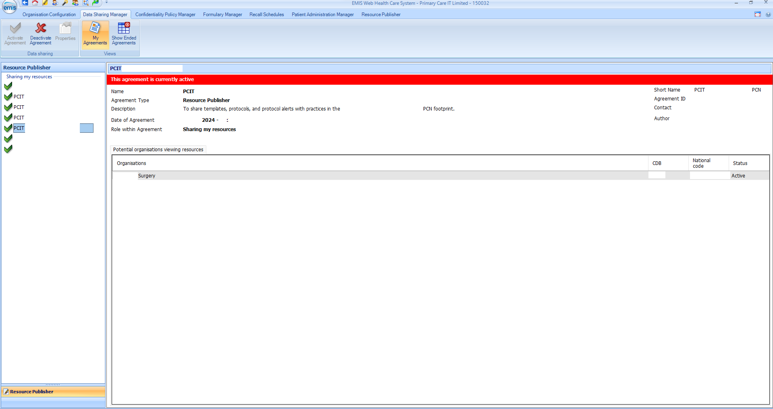Restore down the EMIS Web window
This screenshot has width=773, height=409.
tap(751, 3)
